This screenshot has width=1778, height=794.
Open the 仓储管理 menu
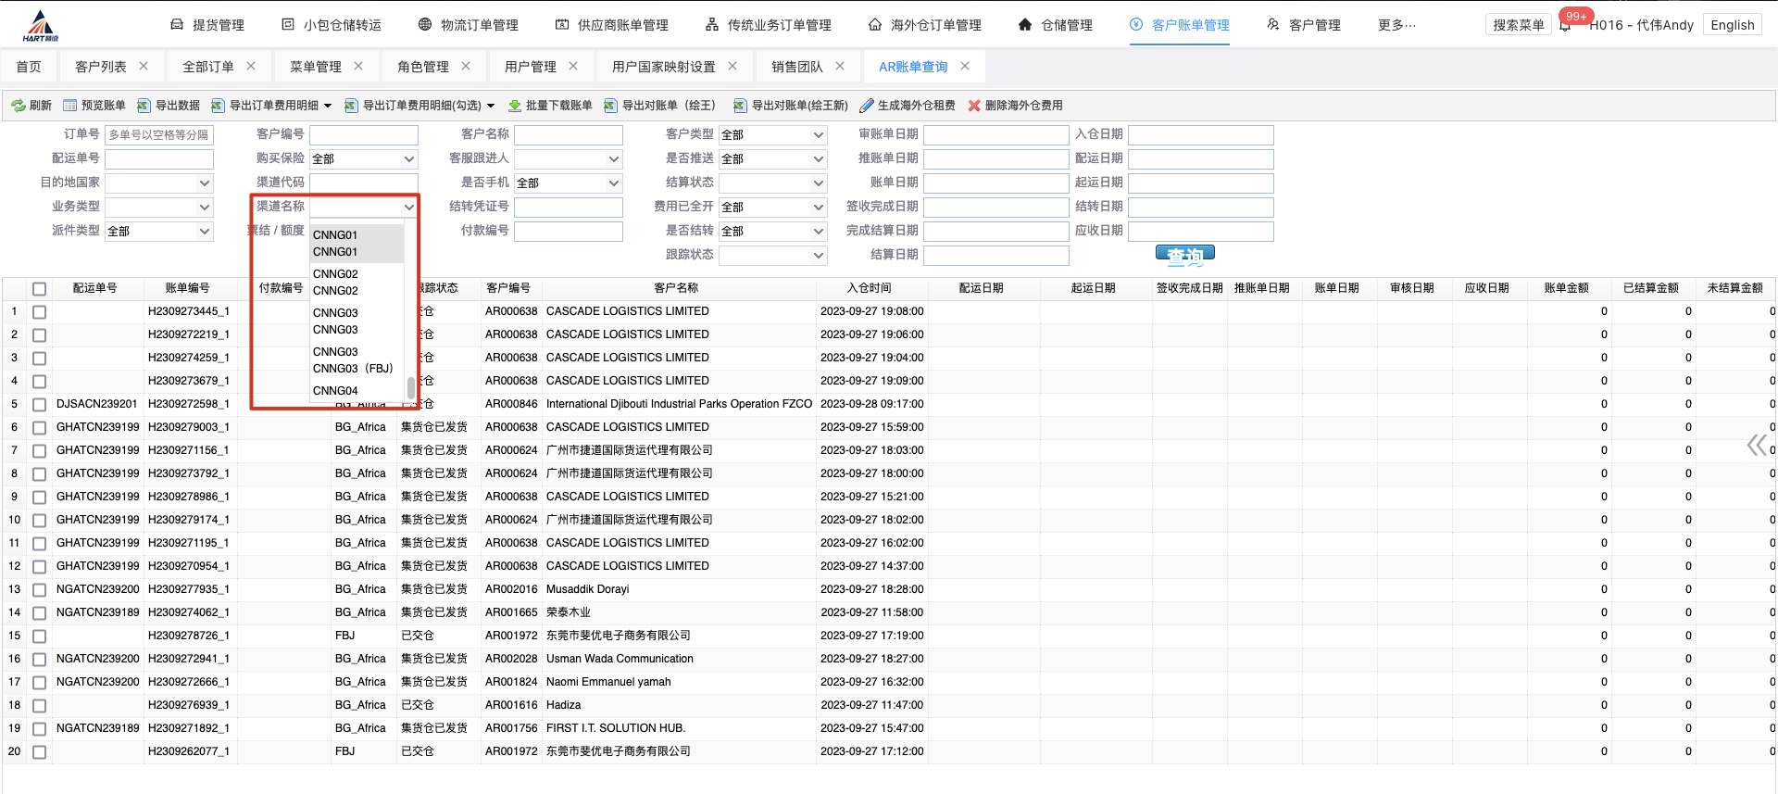[x=1055, y=25]
